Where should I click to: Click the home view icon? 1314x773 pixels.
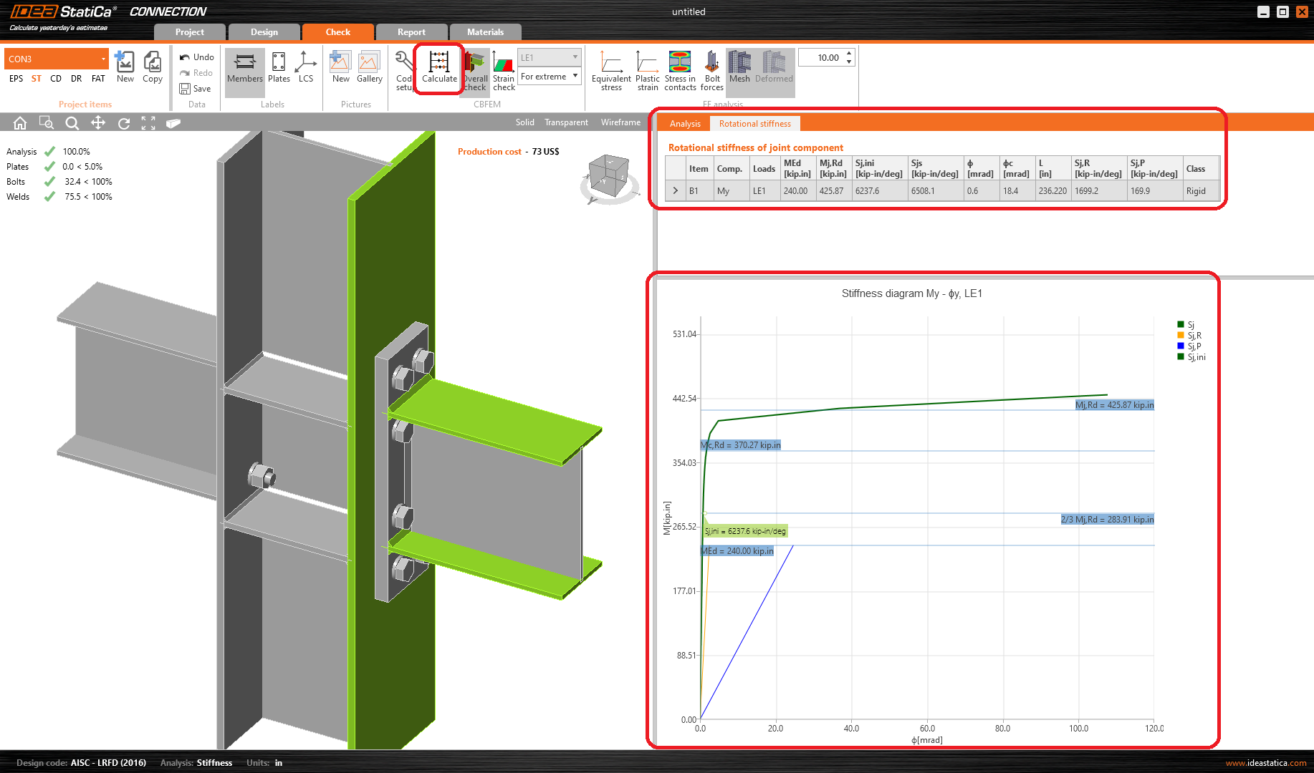tap(20, 123)
